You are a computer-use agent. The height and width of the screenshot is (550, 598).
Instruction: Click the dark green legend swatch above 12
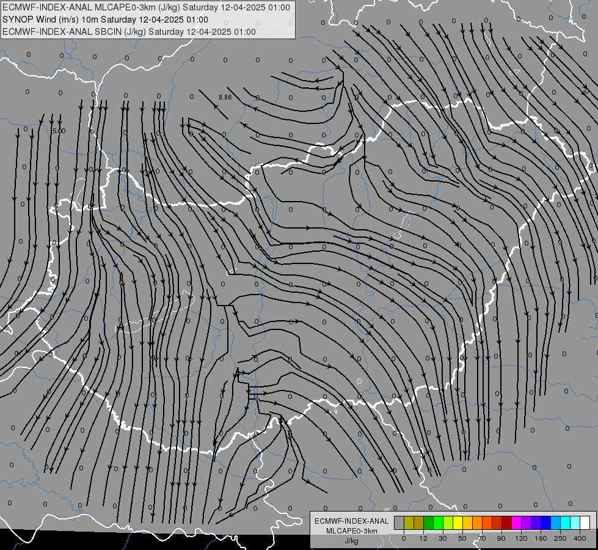pos(428,522)
